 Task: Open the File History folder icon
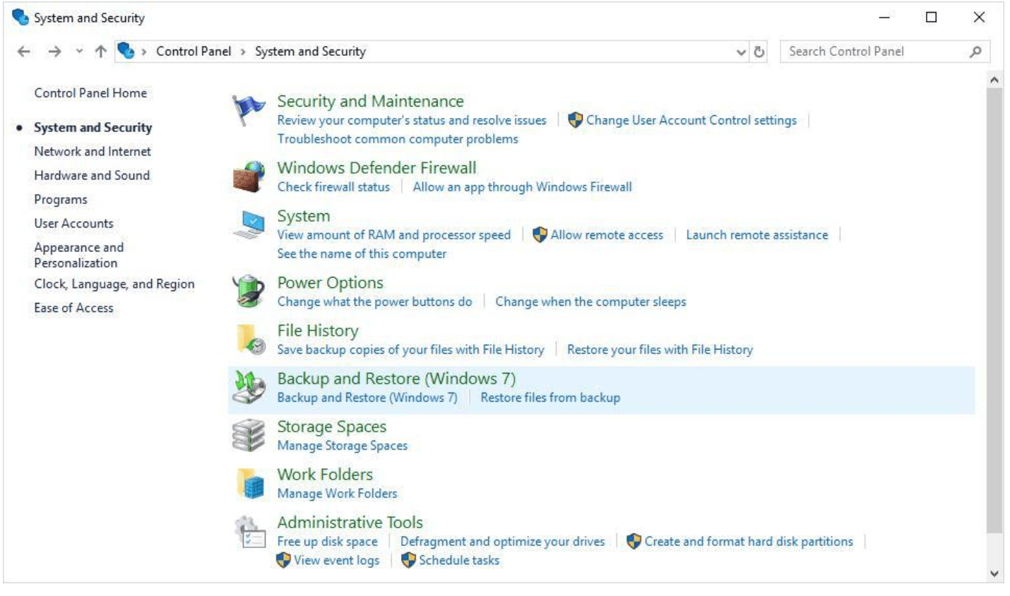[249, 340]
